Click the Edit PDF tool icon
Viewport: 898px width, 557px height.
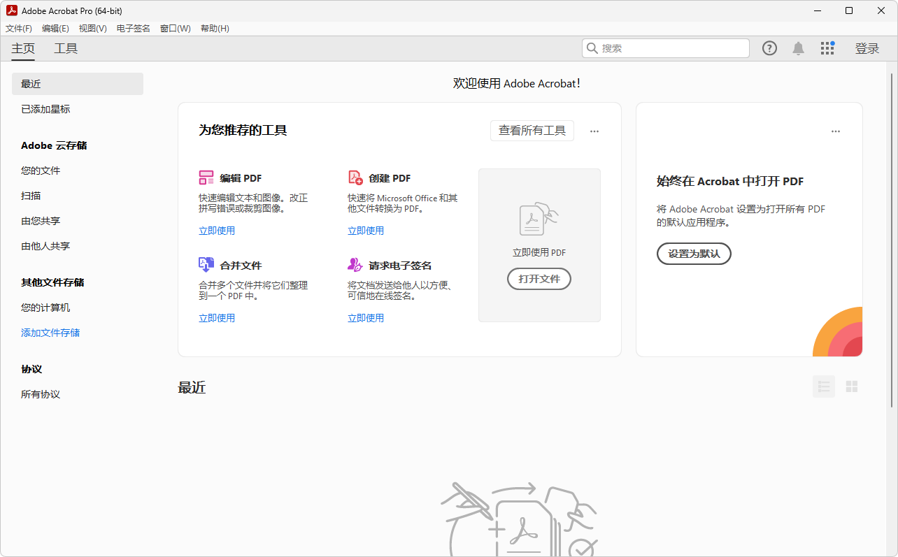[206, 178]
